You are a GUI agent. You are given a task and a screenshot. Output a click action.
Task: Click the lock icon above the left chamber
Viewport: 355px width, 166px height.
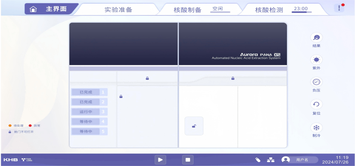[147, 78]
